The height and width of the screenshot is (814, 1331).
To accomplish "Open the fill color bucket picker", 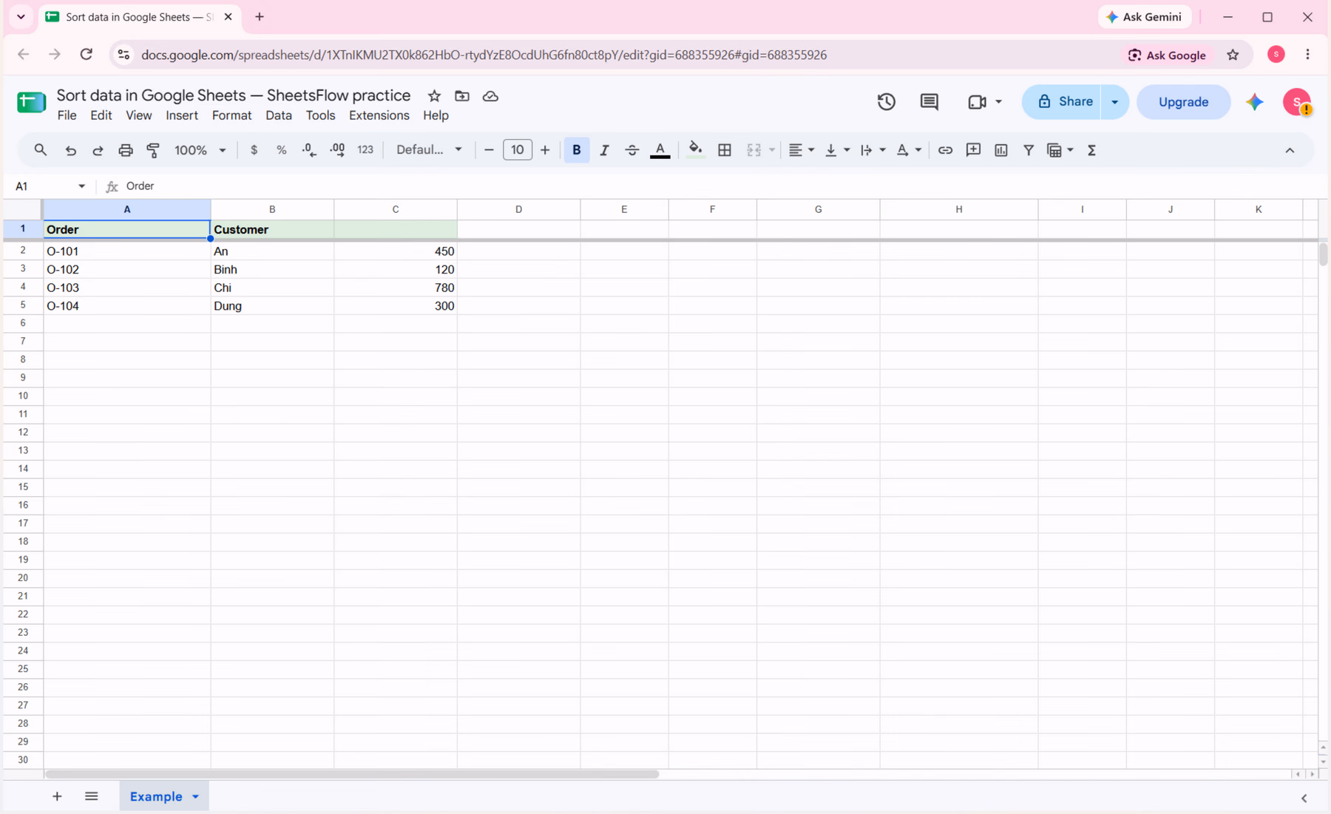I will tap(695, 150).
